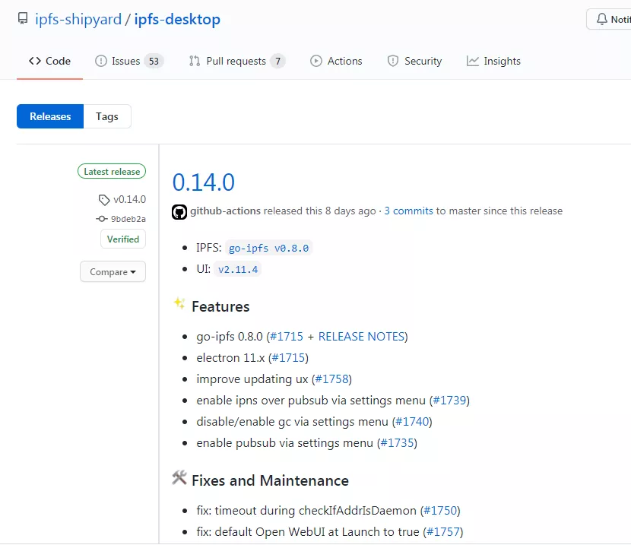Click the github-actions avatar icon
Viewport: 631px width, 545px height.
[179, 212]
